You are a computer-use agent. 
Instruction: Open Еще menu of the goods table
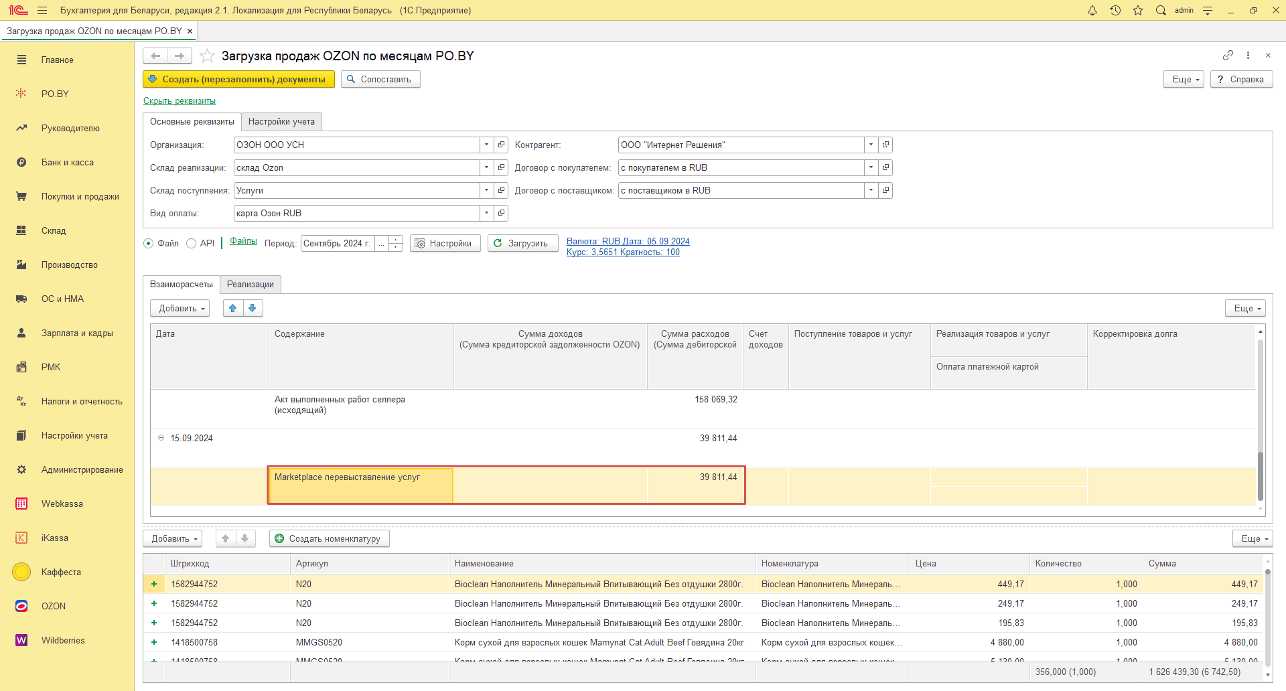tap(1253, 538)
